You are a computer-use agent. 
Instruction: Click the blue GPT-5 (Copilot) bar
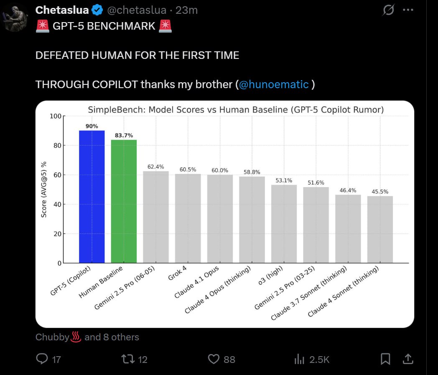pos(92,197)
